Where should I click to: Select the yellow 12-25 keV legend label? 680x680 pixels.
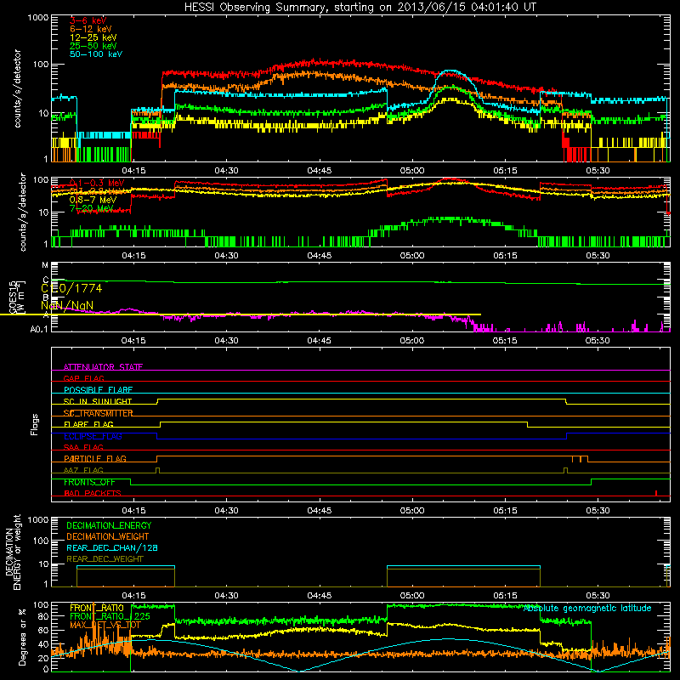click(93, 37)
